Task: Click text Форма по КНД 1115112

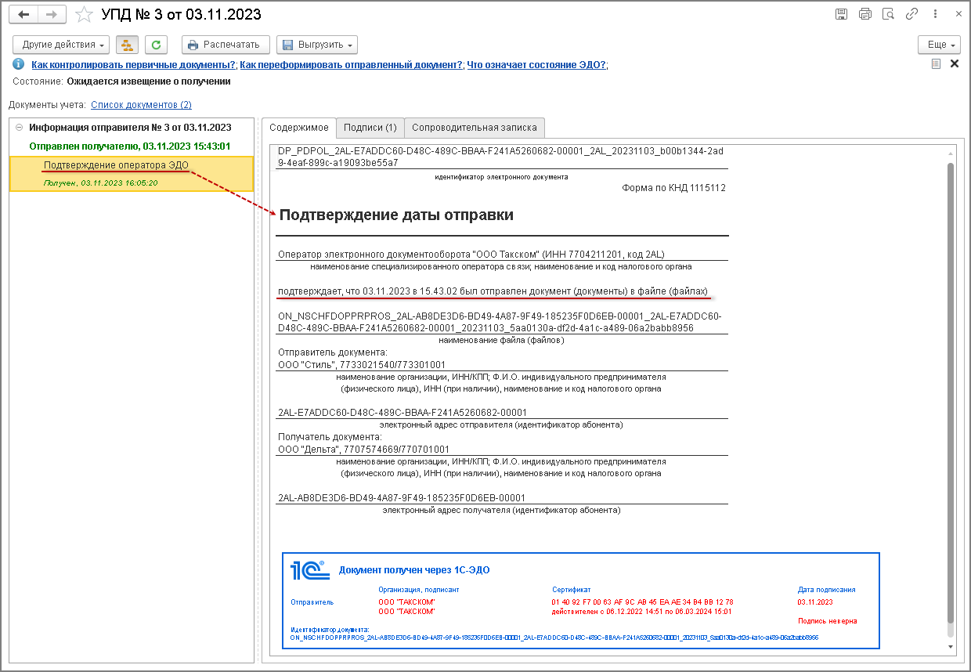Action: coord(673,188)
